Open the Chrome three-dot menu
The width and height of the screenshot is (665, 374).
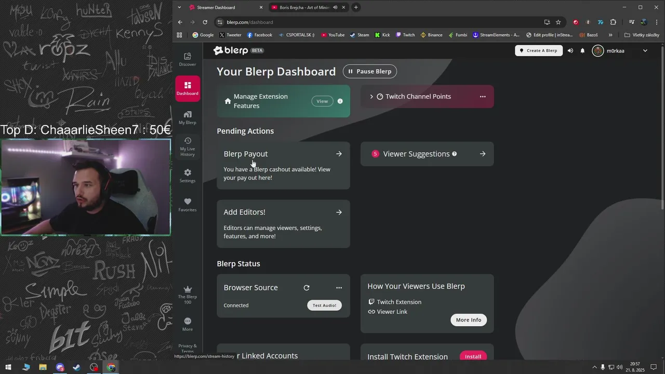[656, 22]
